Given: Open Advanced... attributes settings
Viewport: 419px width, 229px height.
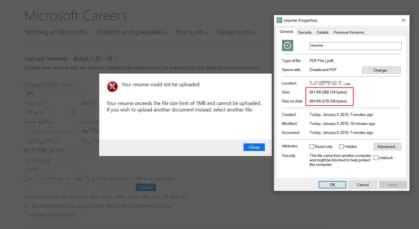Looking at the screenshot, I should click(x=387, y=147).
